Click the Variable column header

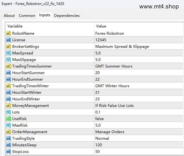tap(50, 26)
